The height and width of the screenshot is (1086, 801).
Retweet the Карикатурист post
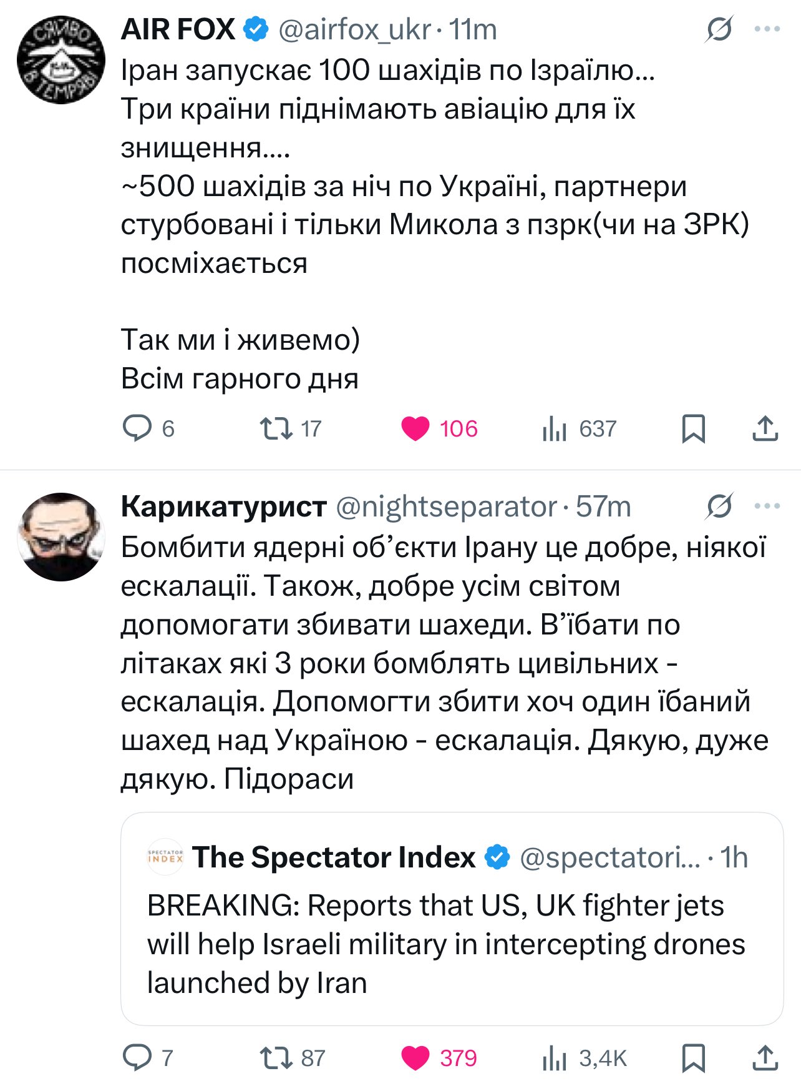click(x=276, y=1057)
